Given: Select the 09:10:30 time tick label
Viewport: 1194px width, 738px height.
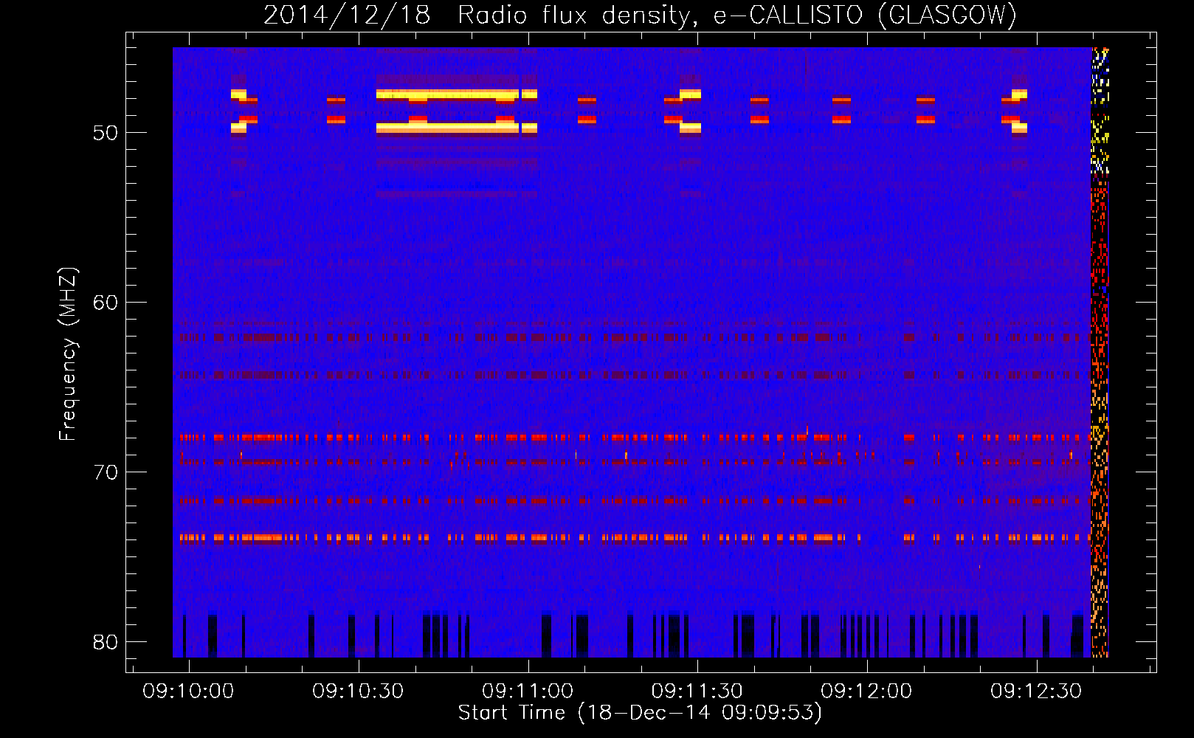Looking at the screenshot, I should 358,692.
